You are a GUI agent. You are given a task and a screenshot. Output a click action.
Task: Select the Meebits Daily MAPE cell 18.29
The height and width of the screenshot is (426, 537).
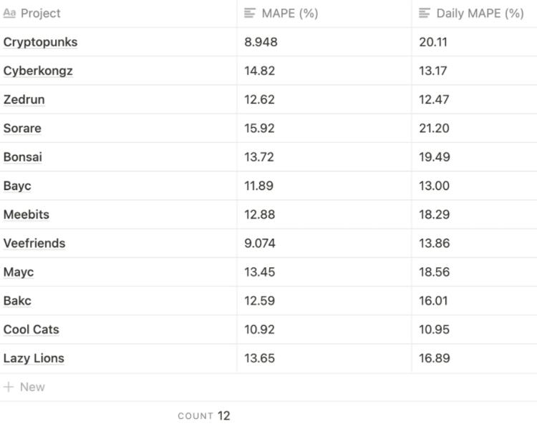tap(435, 214)
